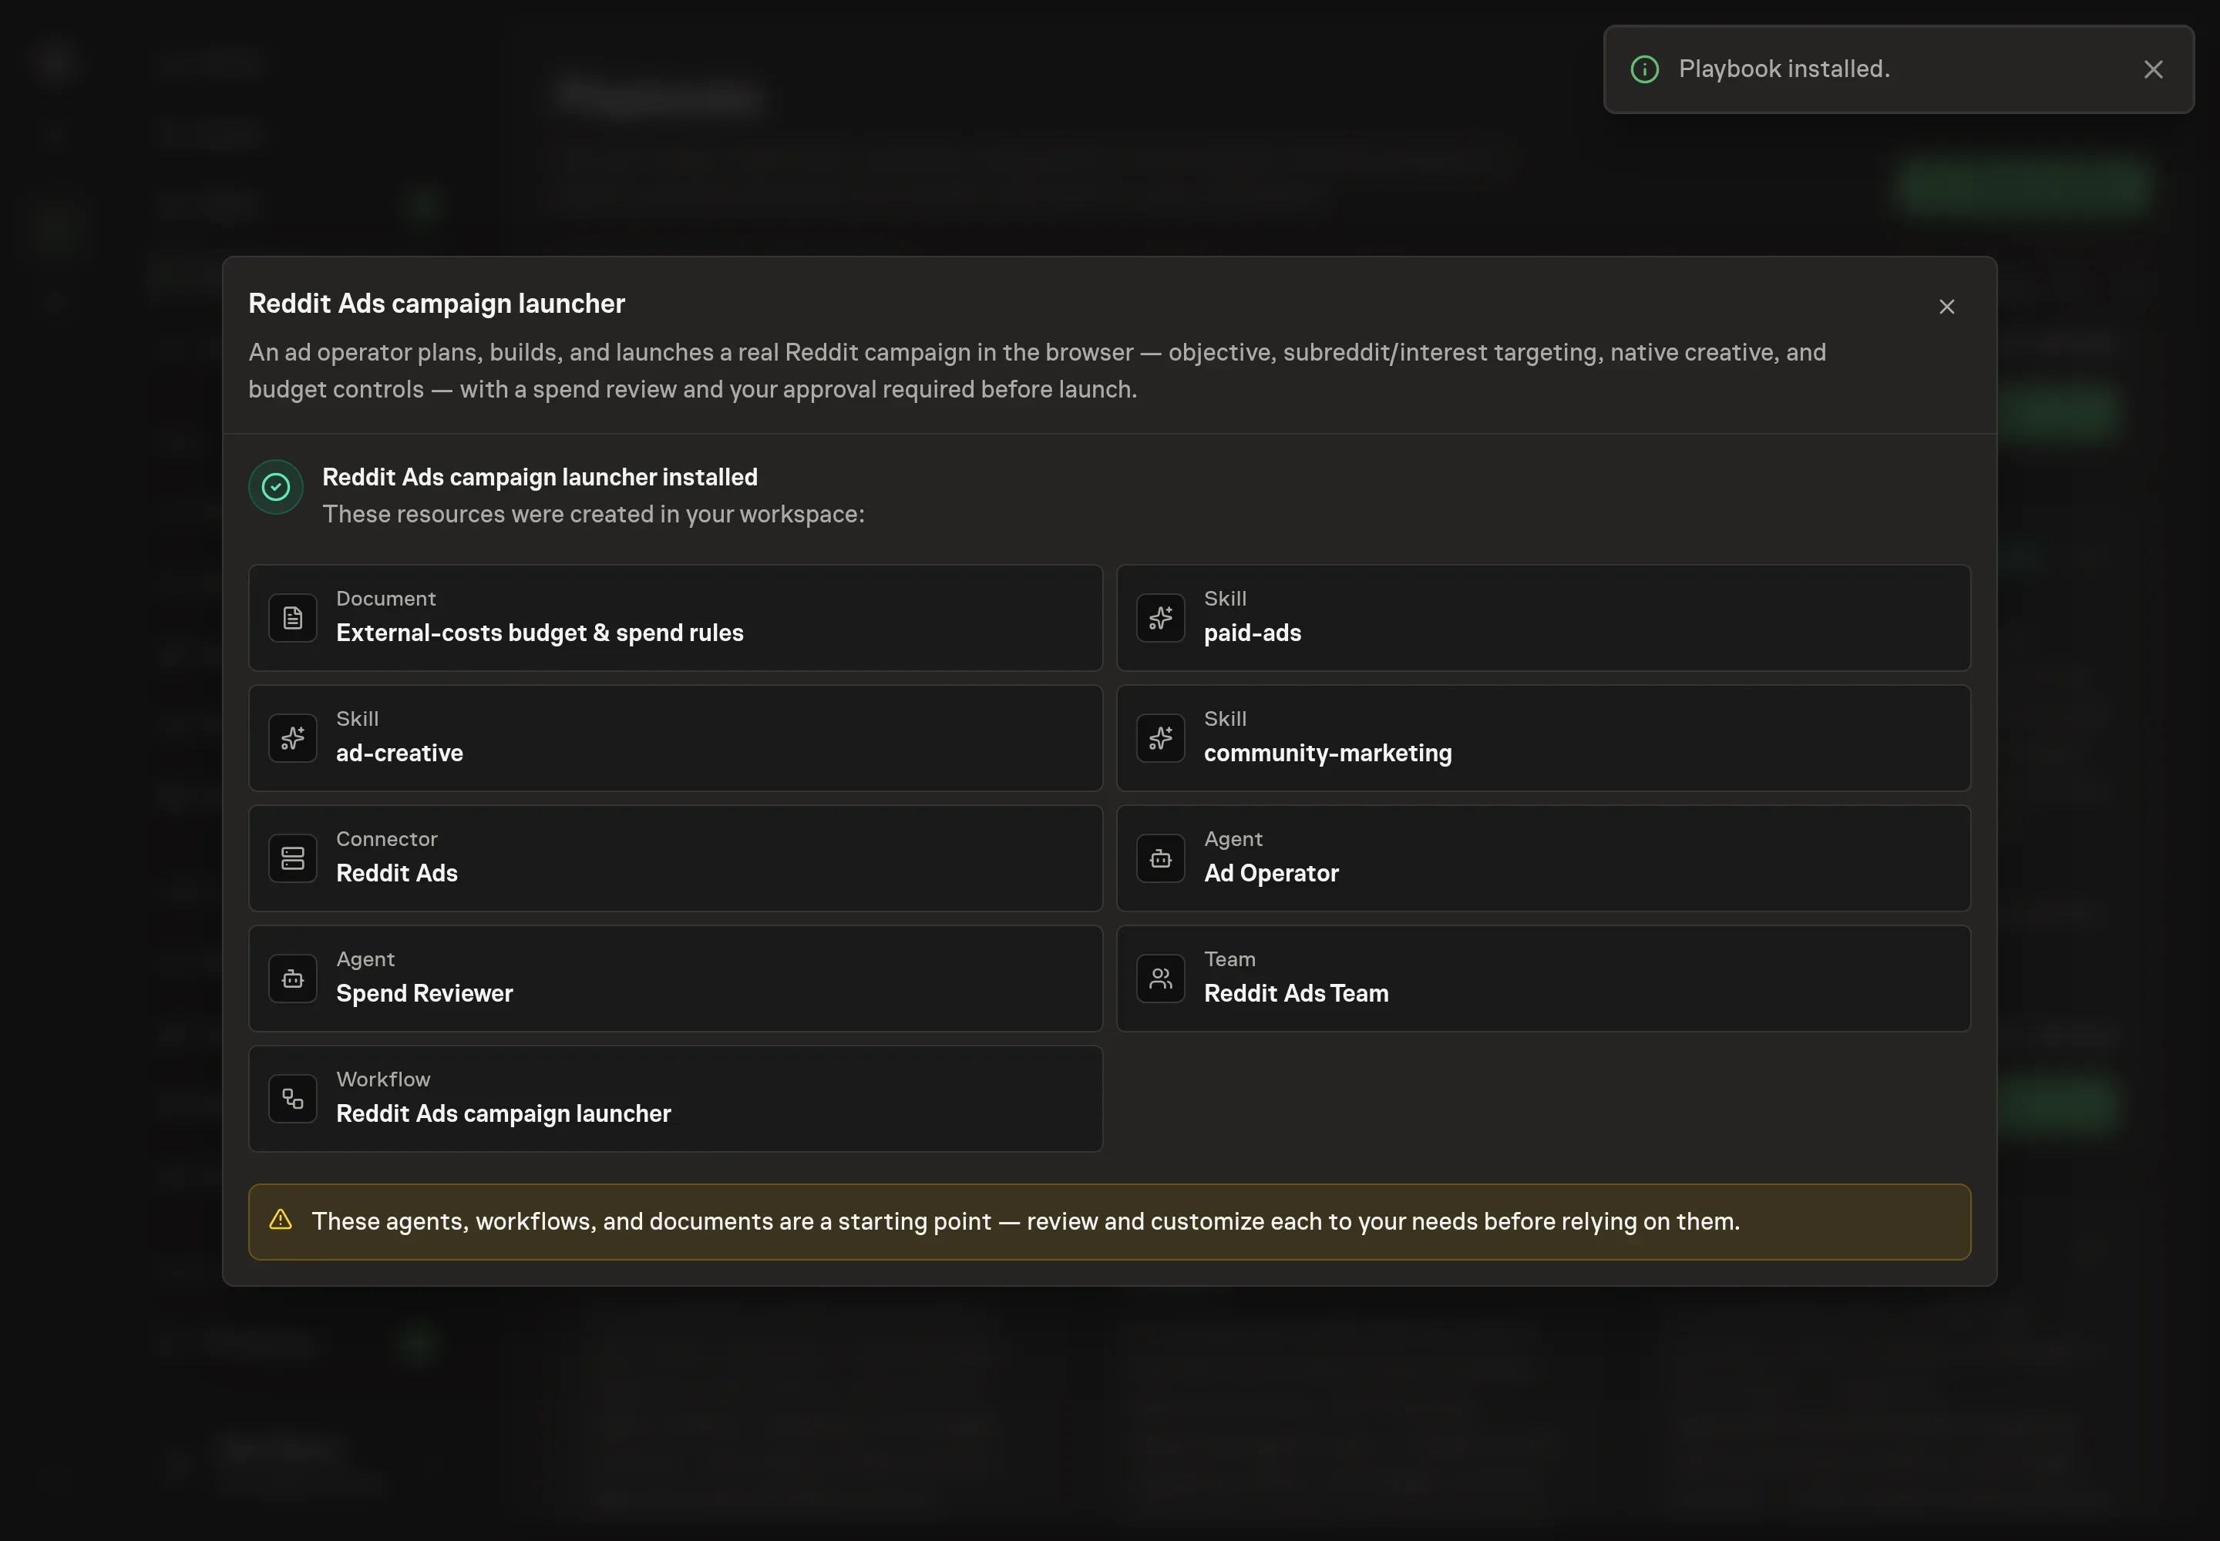Dismiss the Playbook installed notification
The height and width of the screenshot is (1541, 2220).
pyautogui.click(x=2154, y=69)
